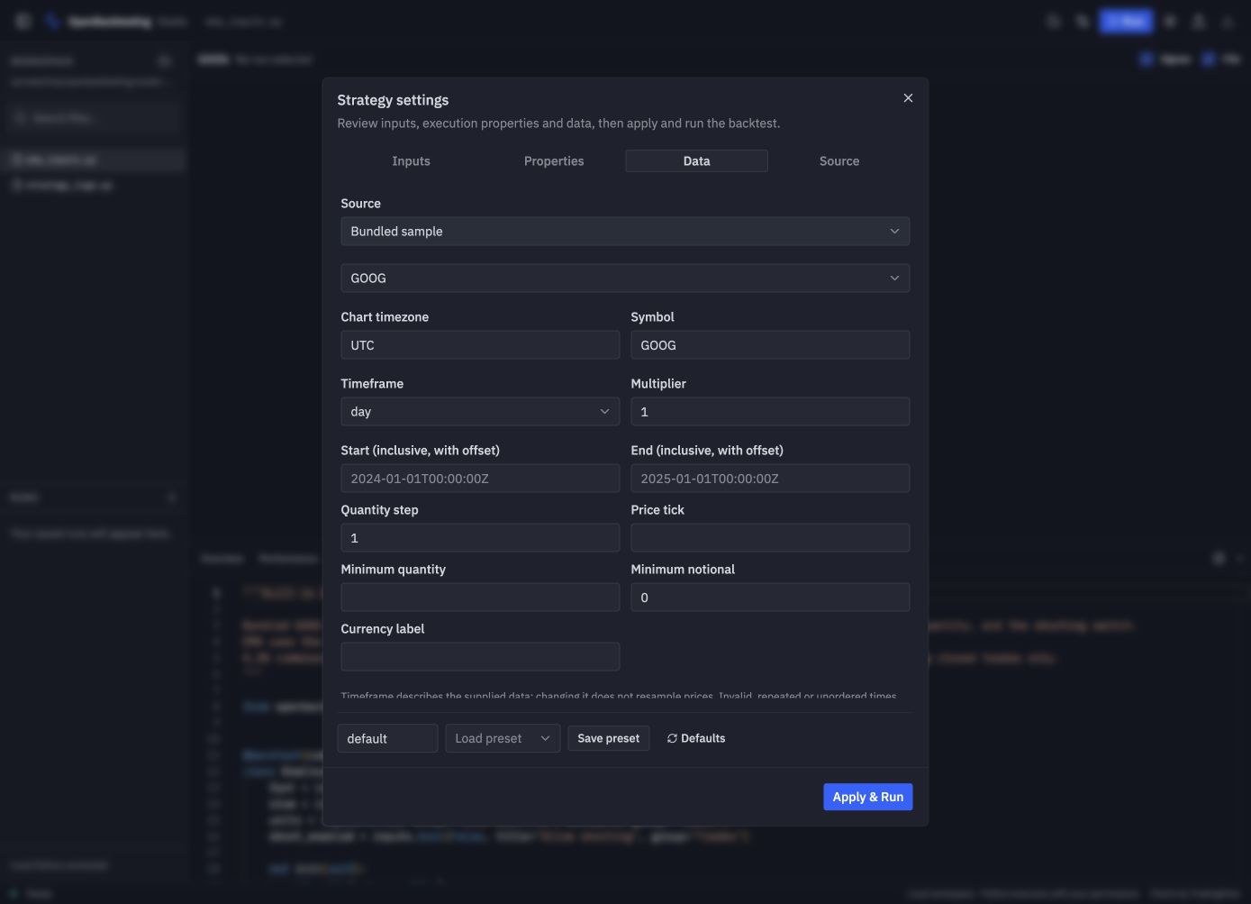
Task: Reset settings with the Defaults button
Action: click(696, 738)
